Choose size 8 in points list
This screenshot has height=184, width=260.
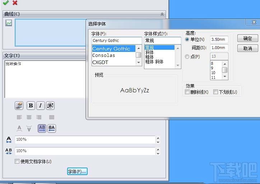(216, 63)
